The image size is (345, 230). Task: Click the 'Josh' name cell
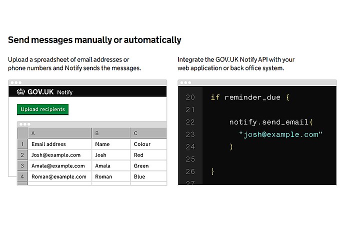(x=111, y=155)
